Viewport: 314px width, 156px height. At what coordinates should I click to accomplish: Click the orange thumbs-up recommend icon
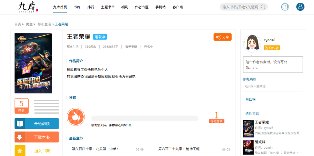(76, 117)
